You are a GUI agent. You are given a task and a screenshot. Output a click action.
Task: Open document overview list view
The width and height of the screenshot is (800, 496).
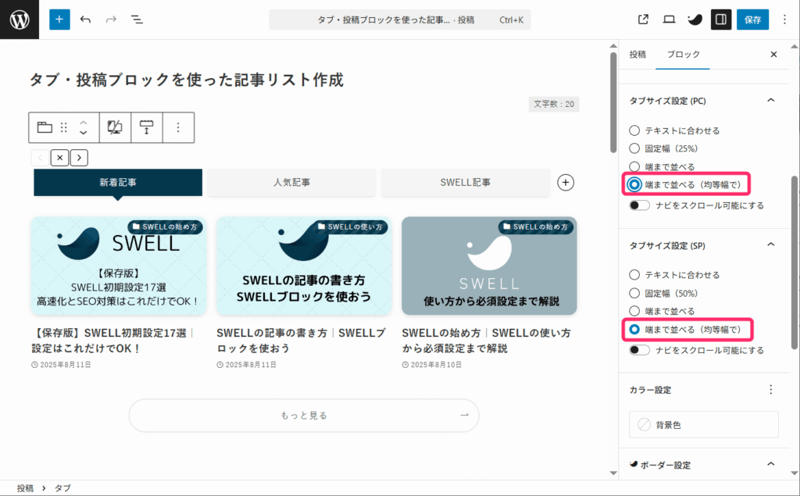137,20
